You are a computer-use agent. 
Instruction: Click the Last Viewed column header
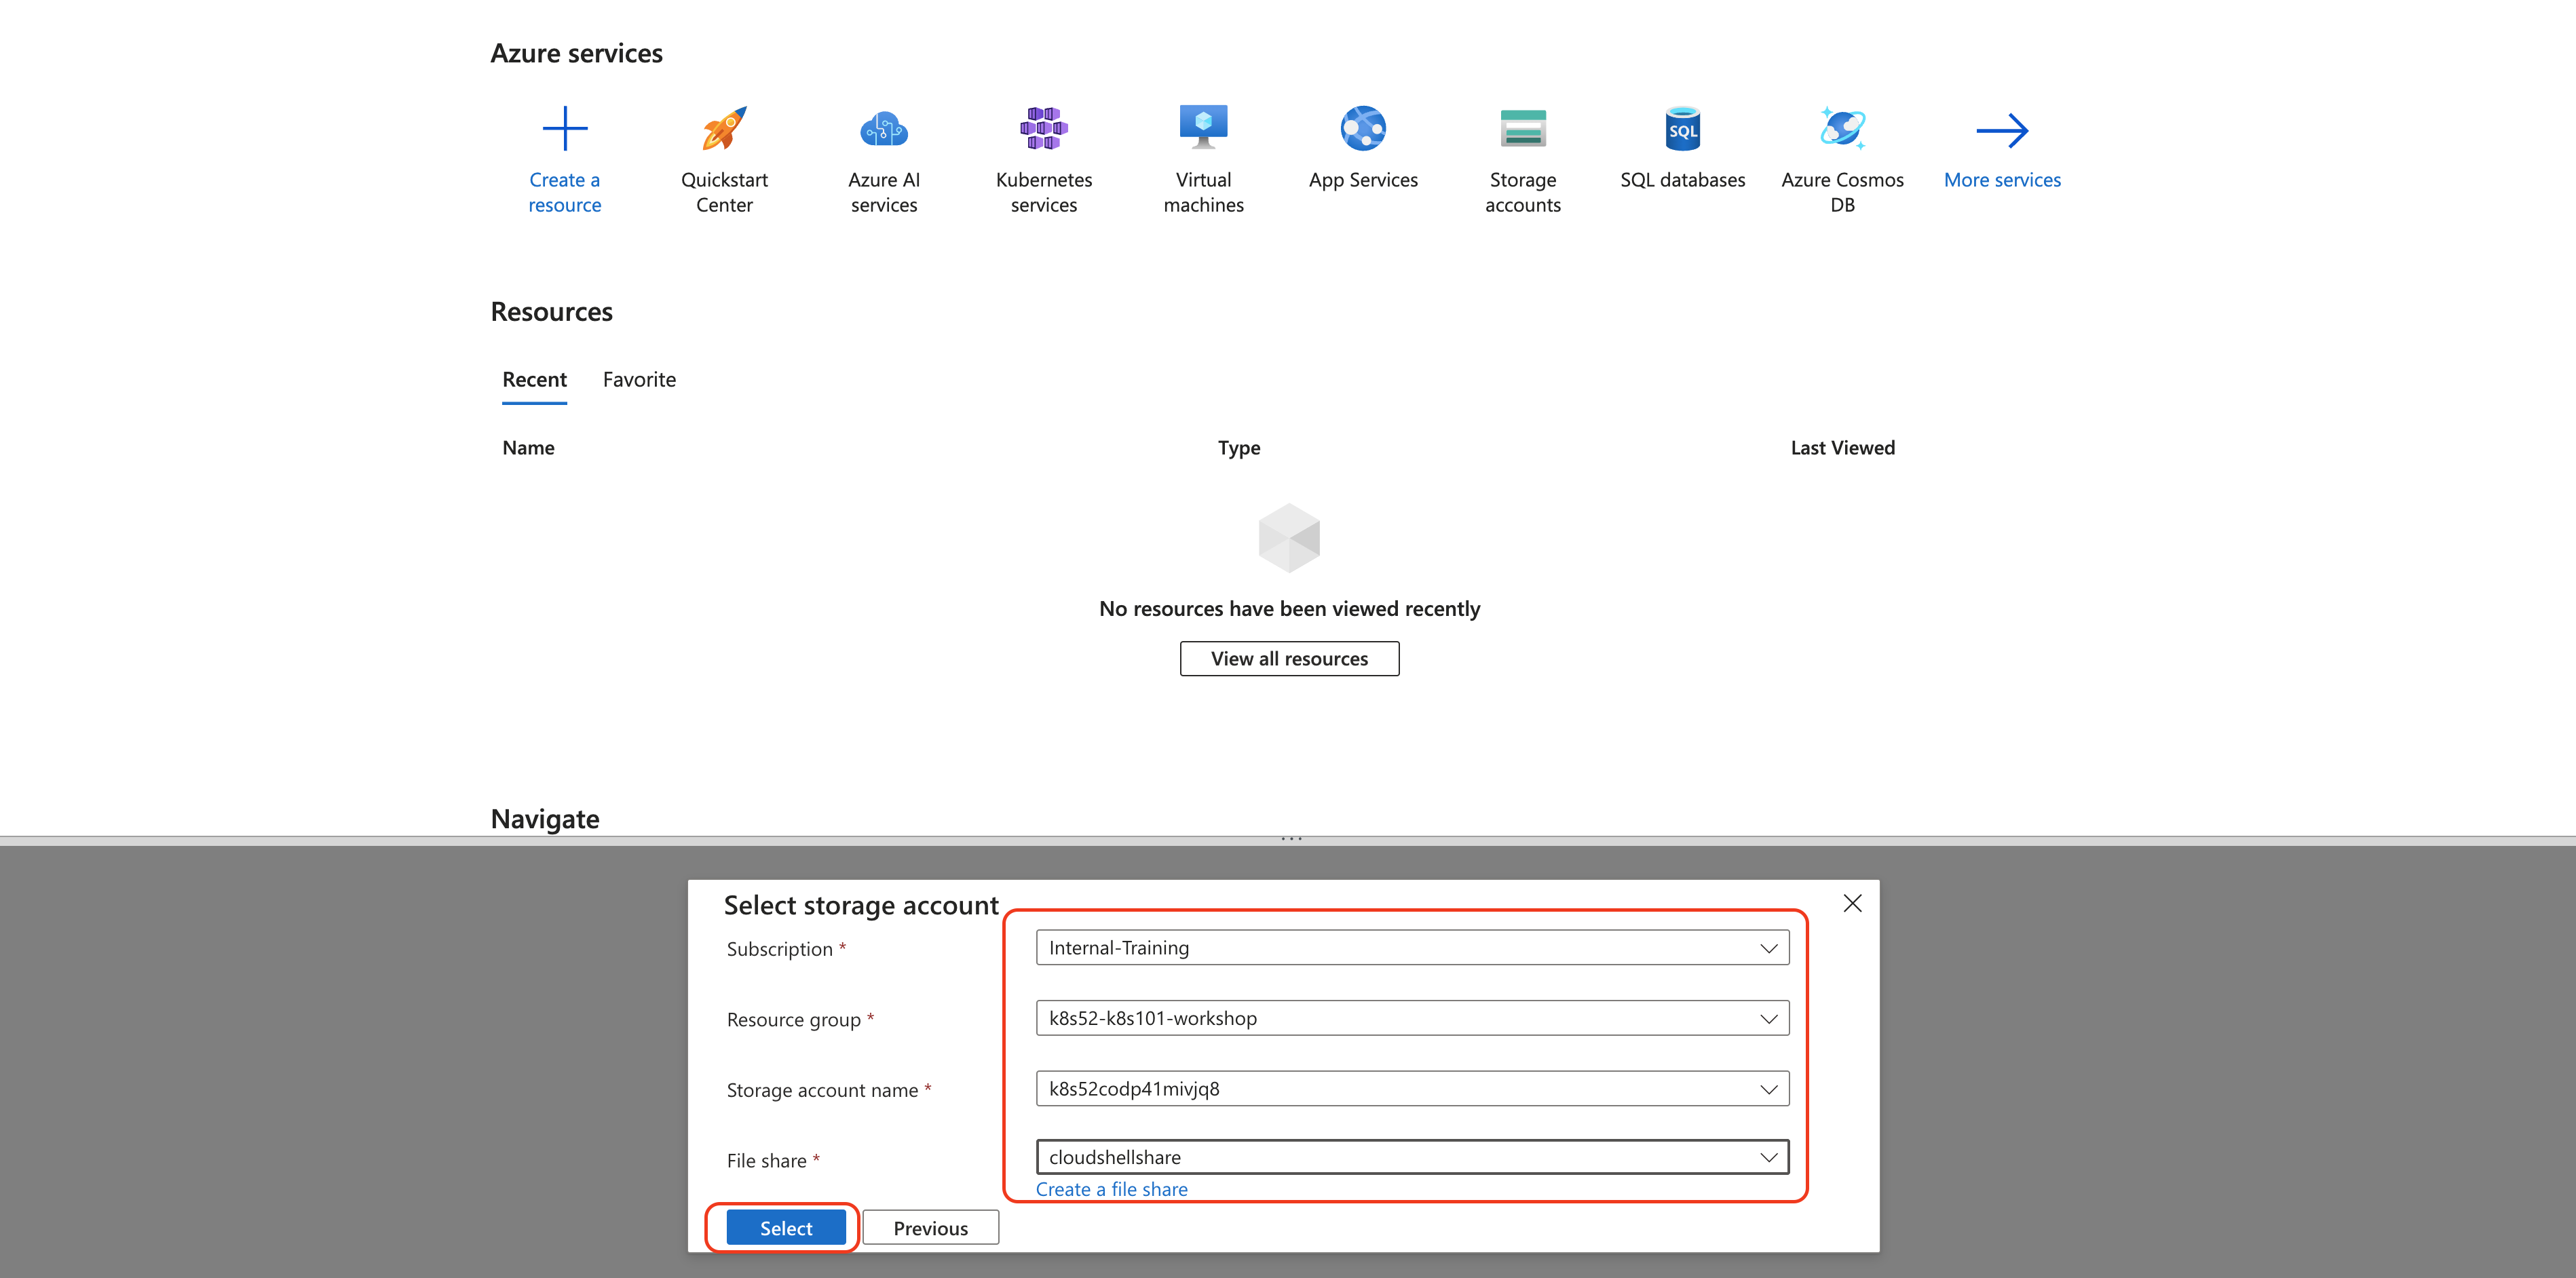coord(1842,448)
